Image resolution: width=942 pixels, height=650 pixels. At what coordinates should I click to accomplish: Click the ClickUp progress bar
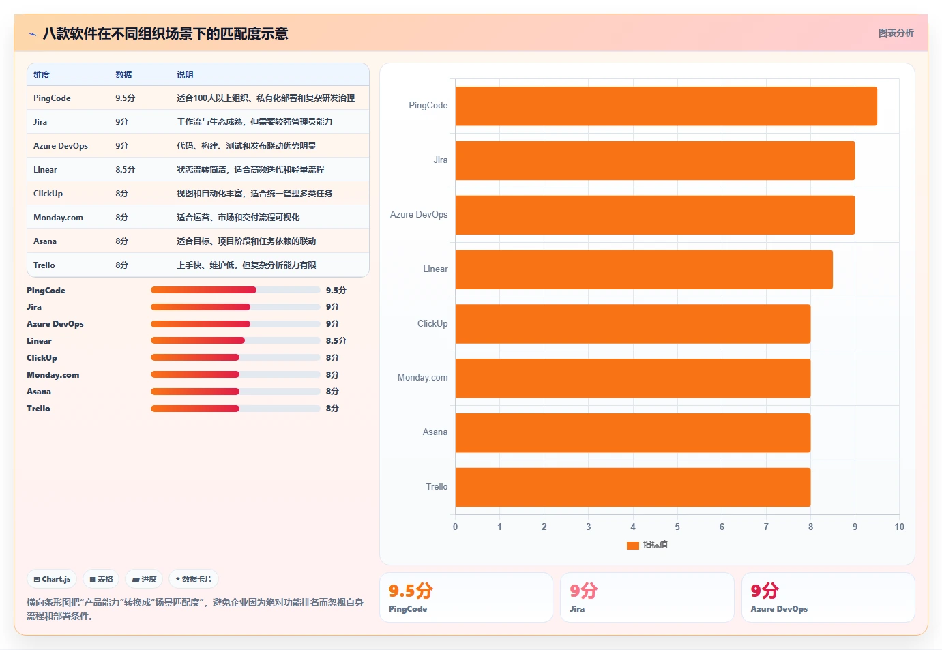tap(235, 357)
